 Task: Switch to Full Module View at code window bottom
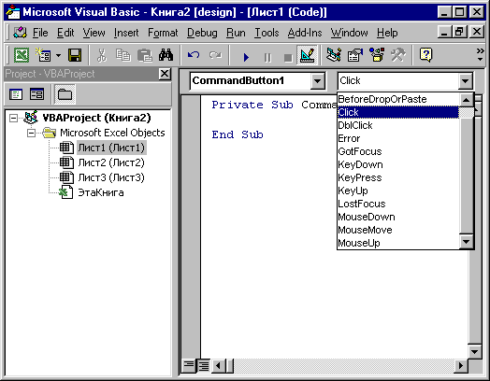(x=204, y=365)
